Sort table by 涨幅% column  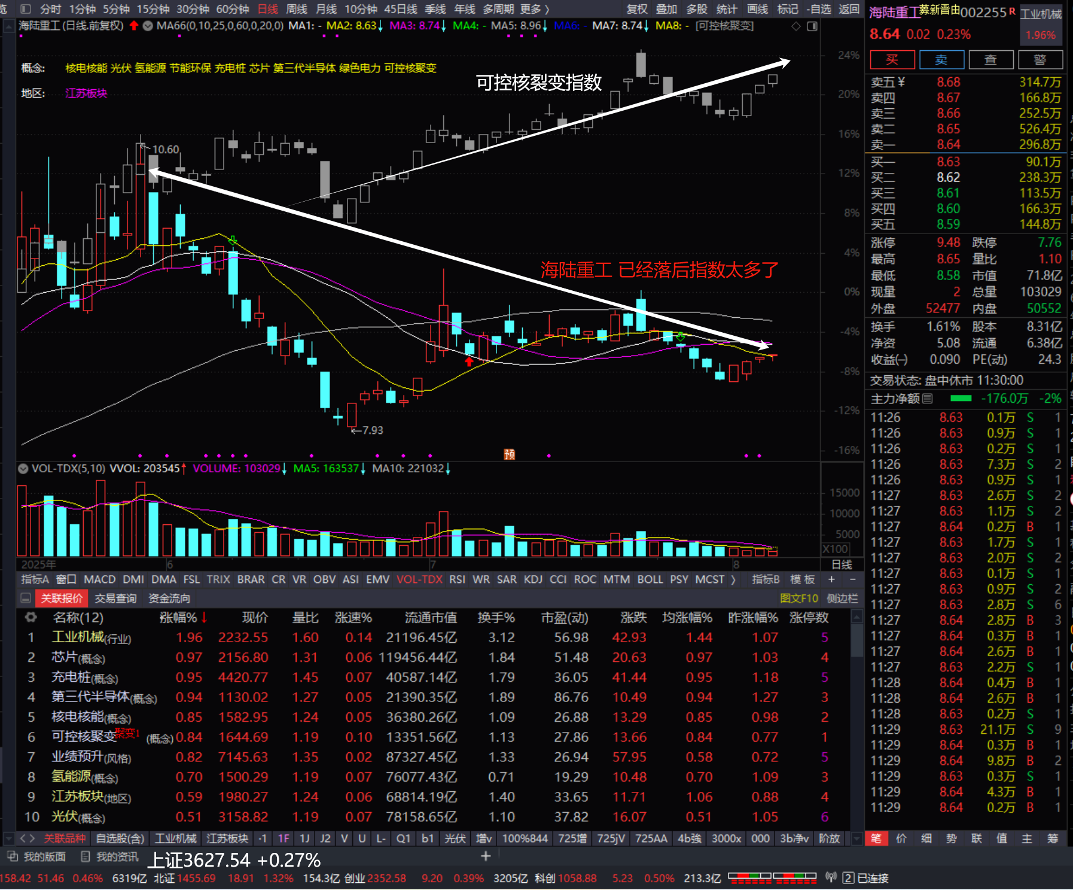pyautogui.click(x=184, y=617)
